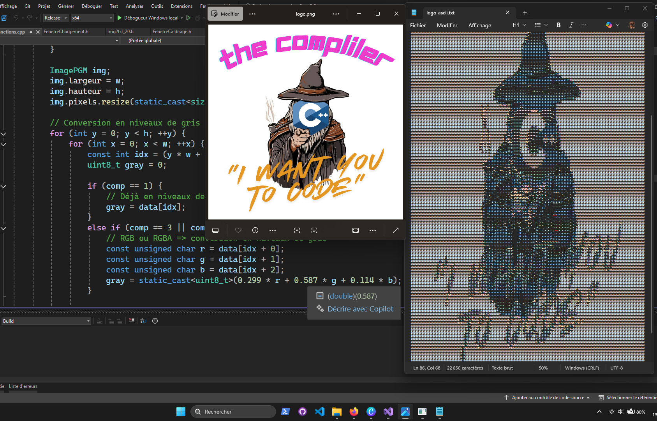Apply italic formatting in Notepad
Image resolution: width=657 pixels, height=421 pixels.
pyautogui.click(x=571, y=25)
